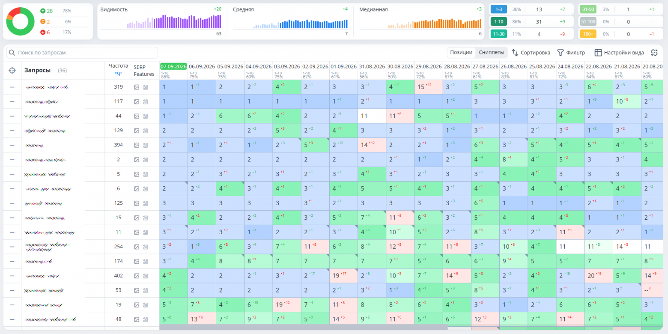Click the blue Средняя bar chart
Screen dimensions: 668x334
pos(300,23)
